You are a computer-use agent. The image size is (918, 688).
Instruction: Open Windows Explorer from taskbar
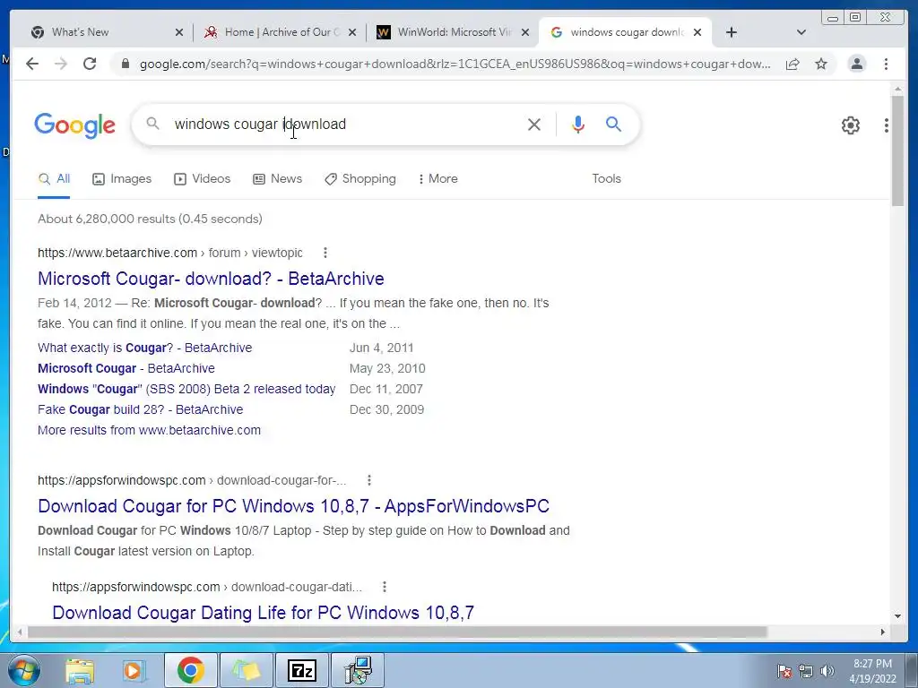pyautogui.click(x=80, y=670)
